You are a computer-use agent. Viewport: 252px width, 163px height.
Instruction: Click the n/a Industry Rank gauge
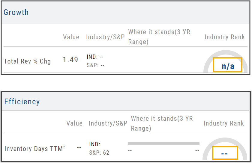(227, 65)
